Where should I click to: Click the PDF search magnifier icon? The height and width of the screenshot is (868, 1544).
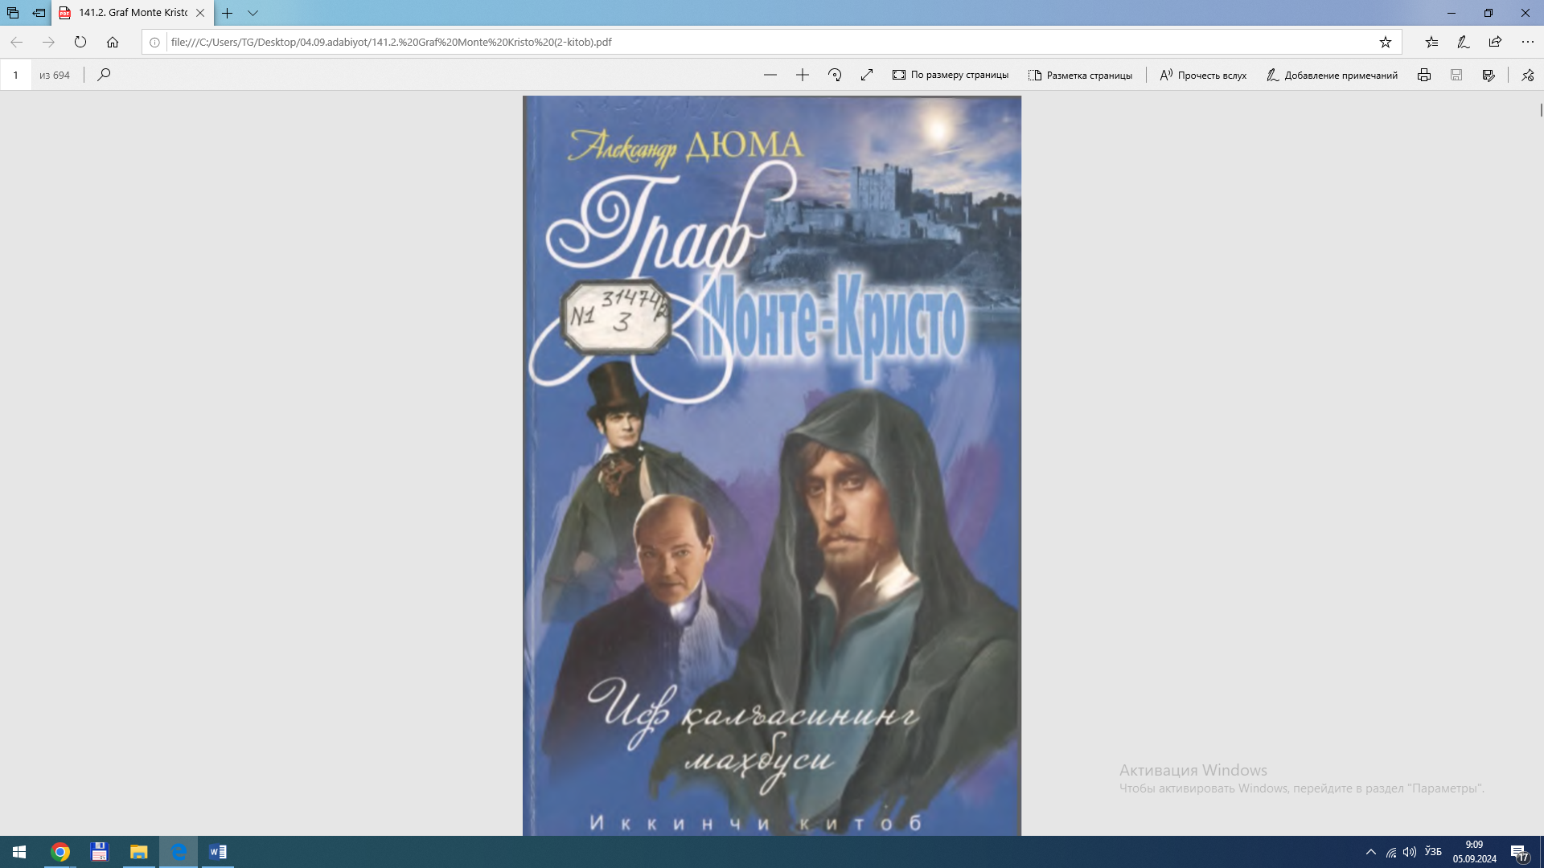click(104, 75)
